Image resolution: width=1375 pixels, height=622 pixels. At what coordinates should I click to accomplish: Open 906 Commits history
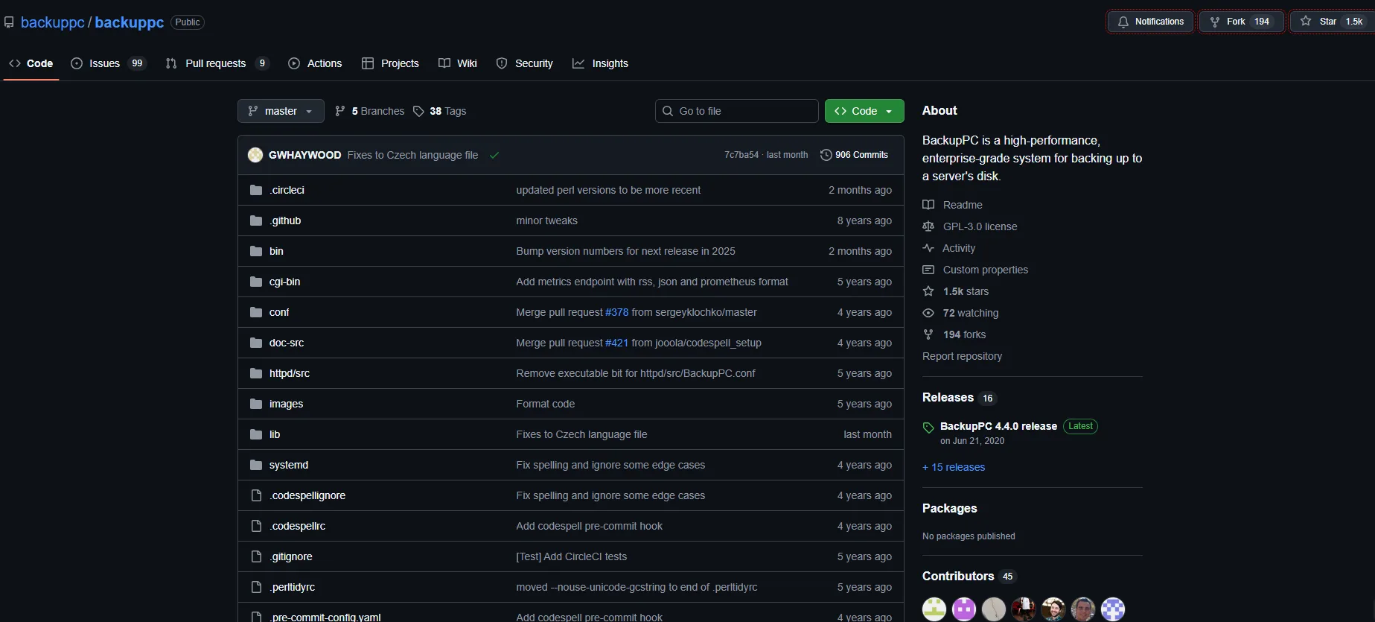[854, 155]
